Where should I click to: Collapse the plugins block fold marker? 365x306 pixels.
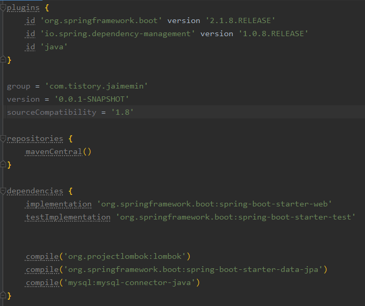point(3,8)
